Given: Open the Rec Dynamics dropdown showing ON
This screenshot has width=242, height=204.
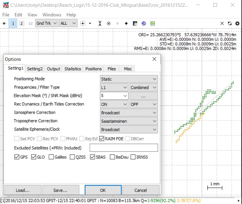Looking at the screenshot, I should 114,104.
